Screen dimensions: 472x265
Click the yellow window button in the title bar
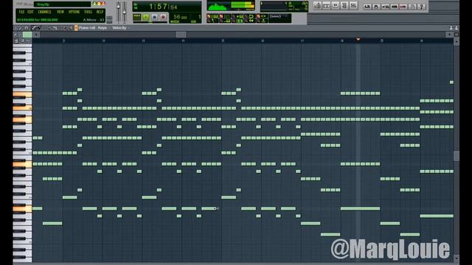pos(99,4)
